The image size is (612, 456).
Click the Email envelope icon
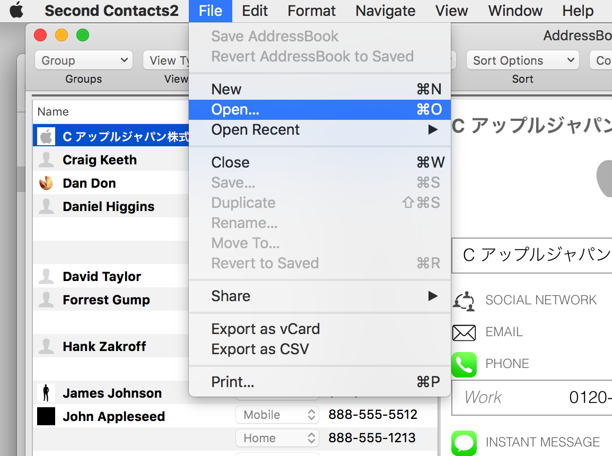click(x=464, y=333)
